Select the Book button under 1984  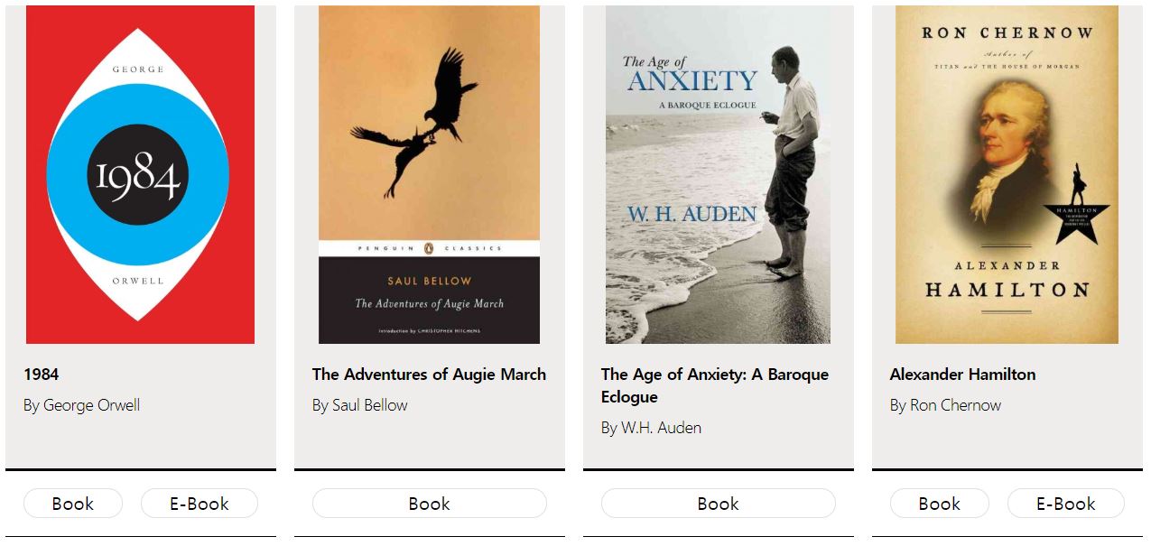pyautogui.click(x=73, y=504)
